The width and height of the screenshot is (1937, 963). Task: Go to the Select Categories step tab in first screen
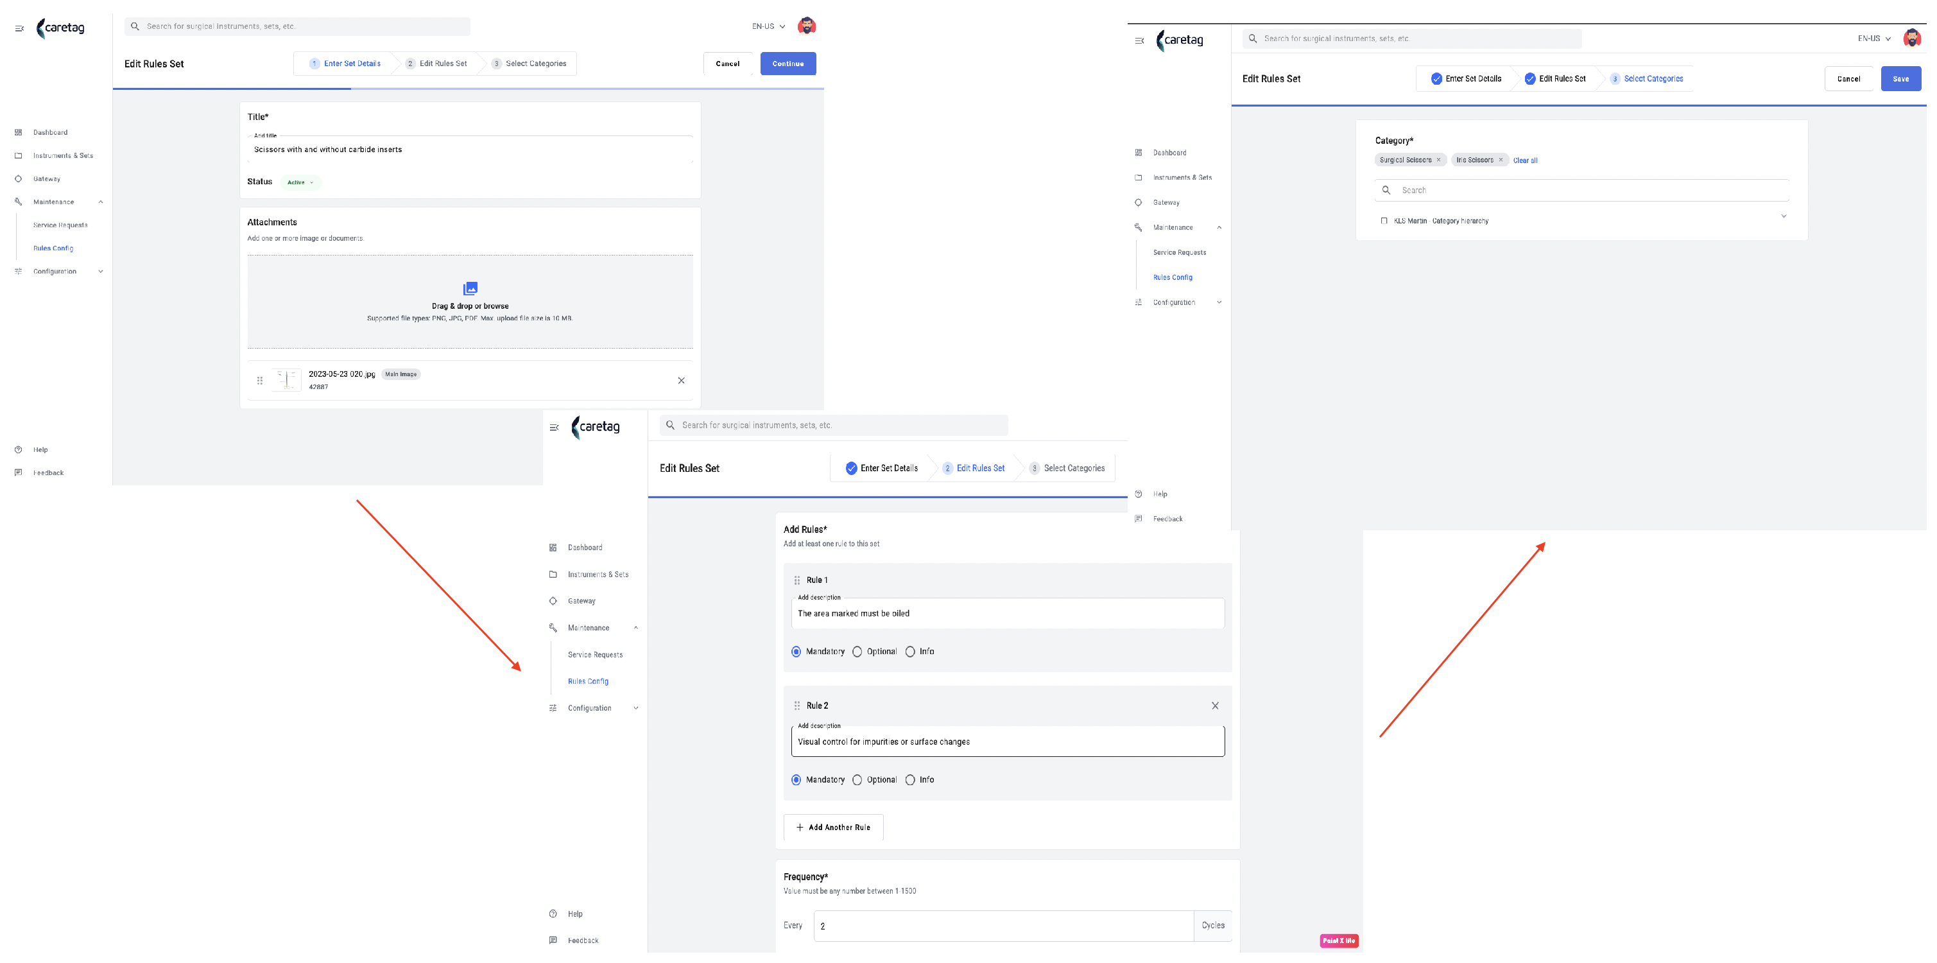[530, 64]
